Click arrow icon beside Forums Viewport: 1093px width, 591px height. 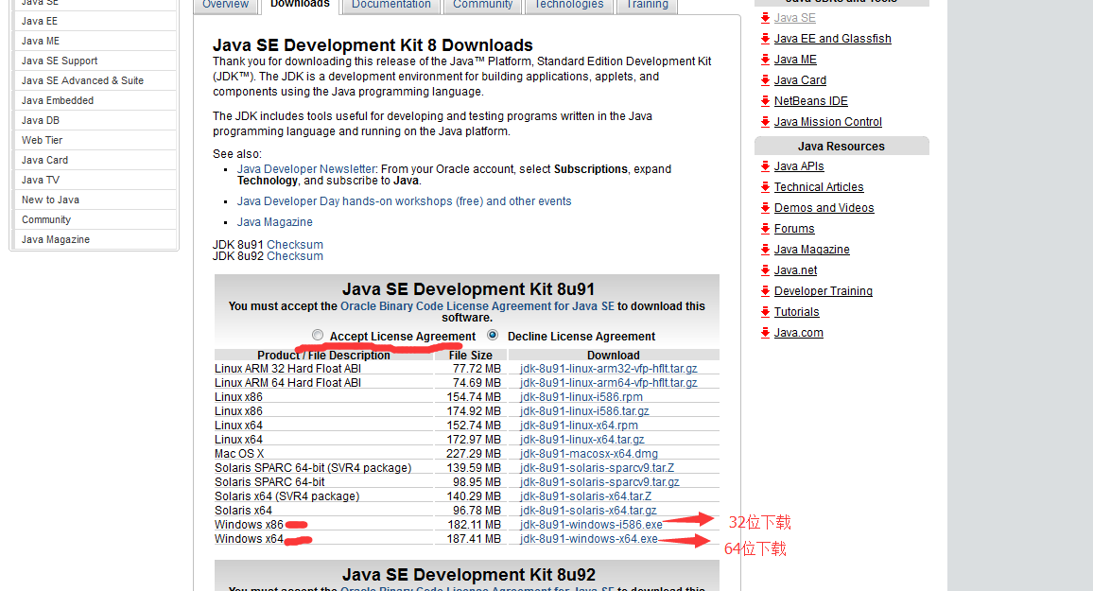click(765, 229)
